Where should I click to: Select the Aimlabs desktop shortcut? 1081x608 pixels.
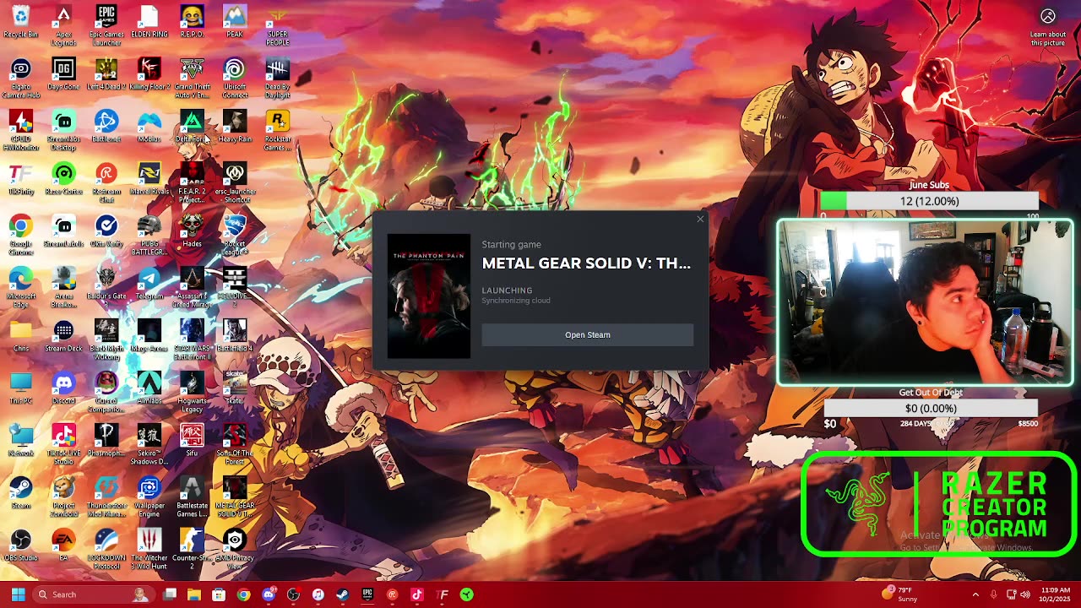coord(149,389)
